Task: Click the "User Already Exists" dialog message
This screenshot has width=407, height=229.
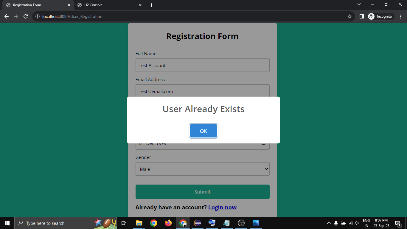Action: (x=203, y=109)
